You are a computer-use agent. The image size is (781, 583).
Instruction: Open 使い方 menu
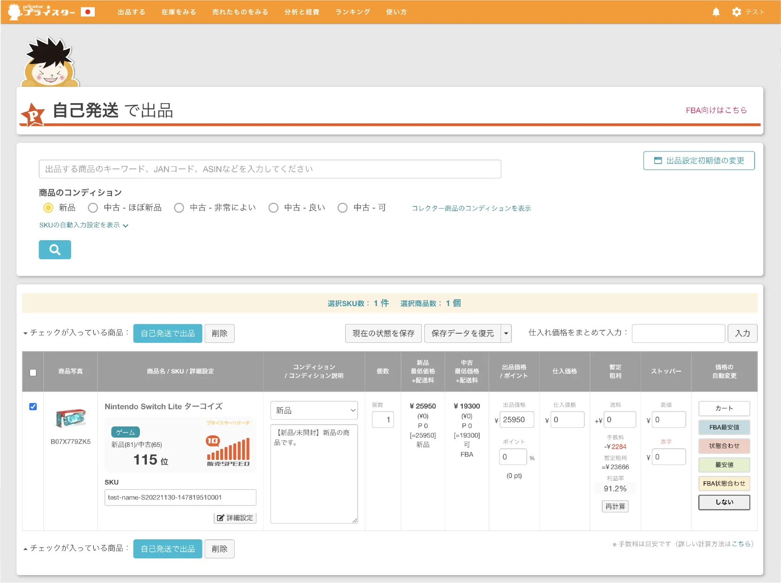[x=397, y=12]
